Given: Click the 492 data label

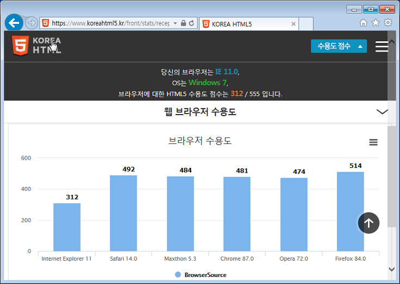Looking at the screenshot, I should (x=128, y=169).
